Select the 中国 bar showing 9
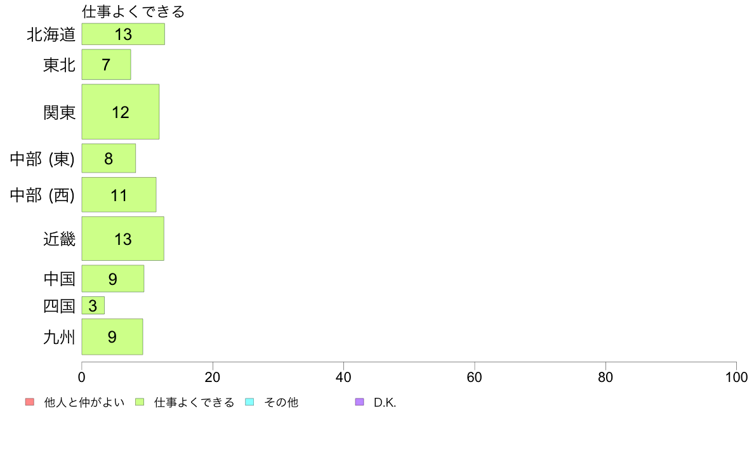The width and height of the screenshot is (754, 467). (112, 279)
